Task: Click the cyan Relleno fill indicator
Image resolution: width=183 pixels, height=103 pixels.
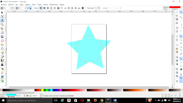Action: pos(11,95)
